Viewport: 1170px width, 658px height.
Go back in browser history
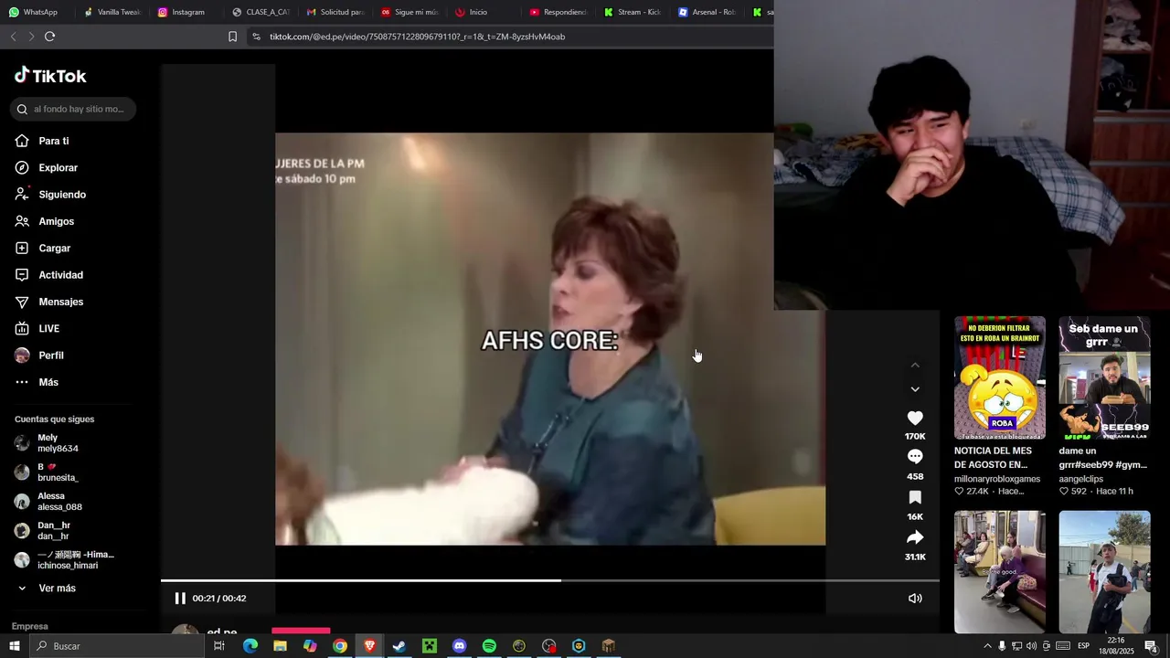[x=13, y=37]
